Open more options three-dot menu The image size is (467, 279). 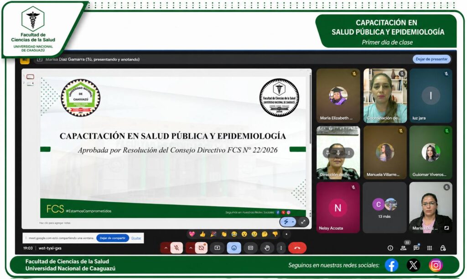click(x=281, y=248)
